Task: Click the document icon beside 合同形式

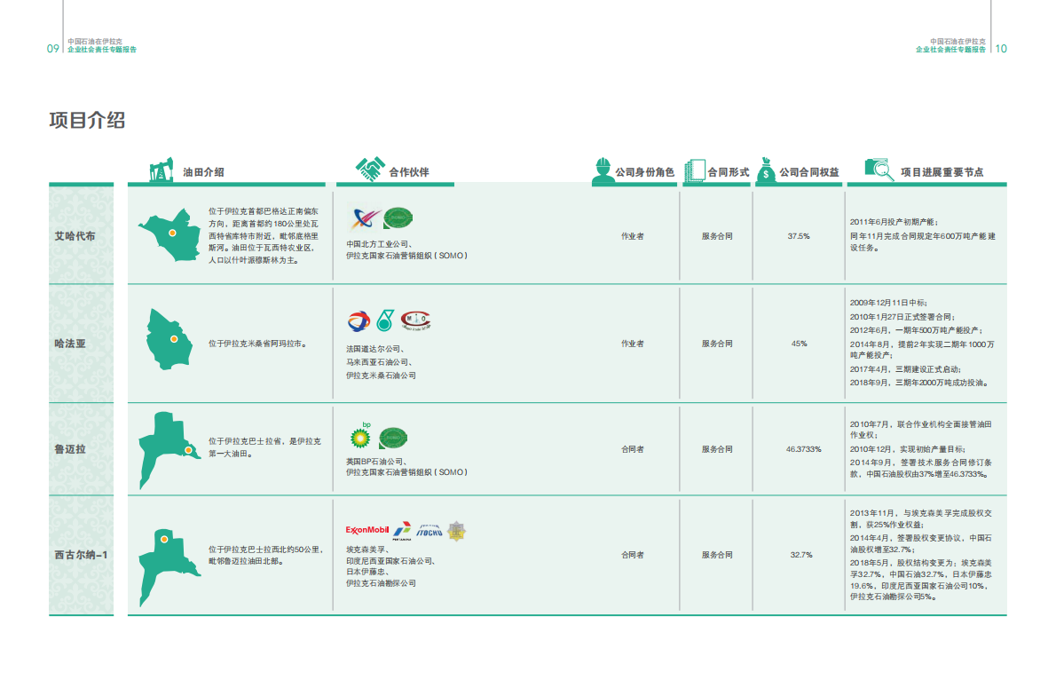Action: pos(694,170)
